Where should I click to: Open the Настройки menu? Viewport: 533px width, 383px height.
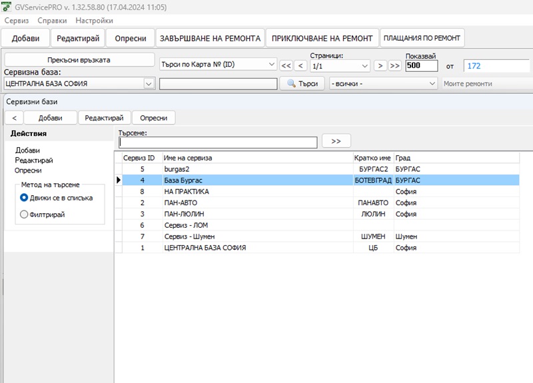(x=94, y=21)
